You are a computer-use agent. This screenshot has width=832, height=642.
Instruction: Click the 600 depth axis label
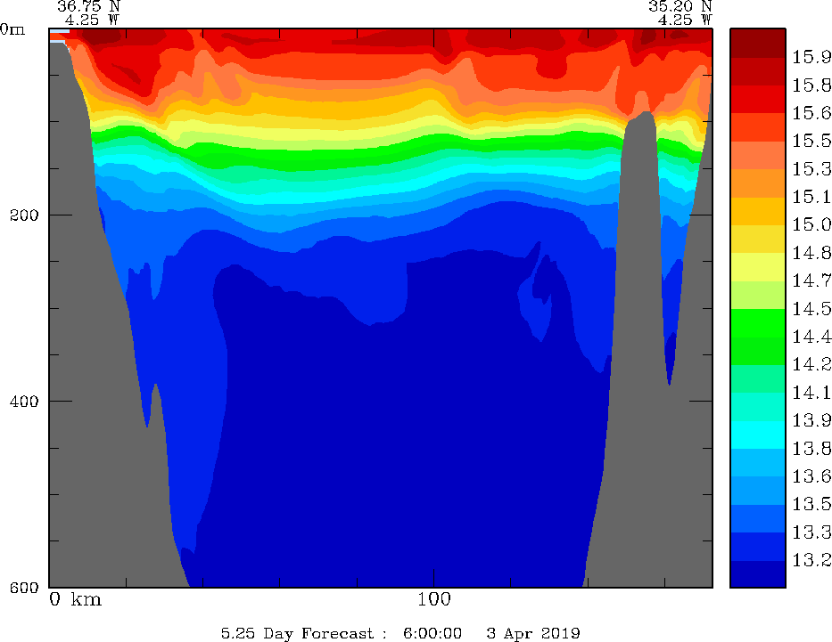(x=24, y=588)
